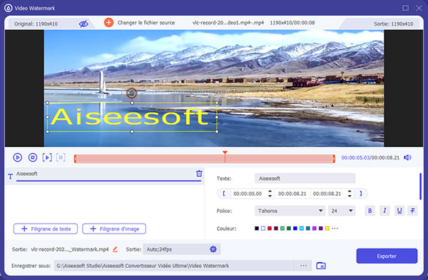The image size is (428, 280).
Task: Open output settings with the gear icon
Action: tap(213, 249)
